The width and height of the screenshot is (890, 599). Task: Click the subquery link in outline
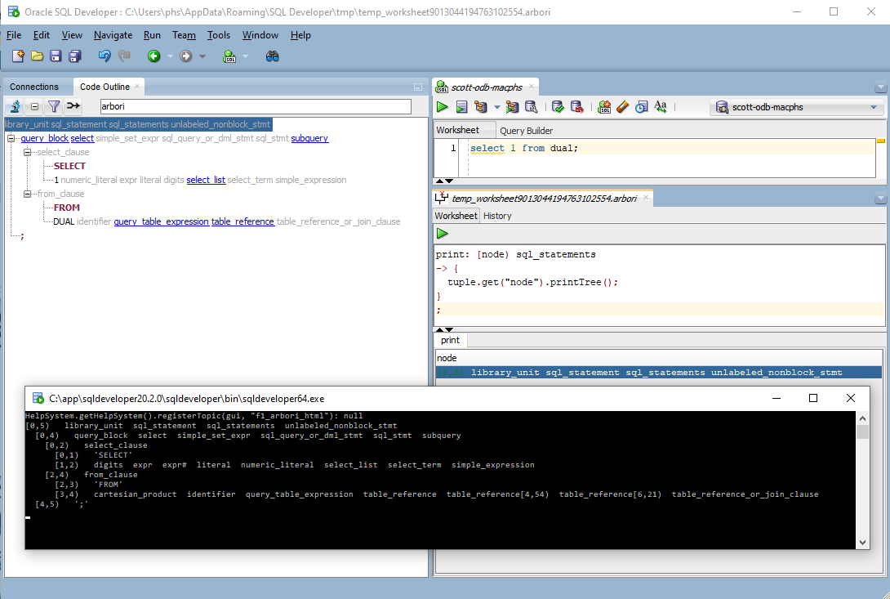309,138
